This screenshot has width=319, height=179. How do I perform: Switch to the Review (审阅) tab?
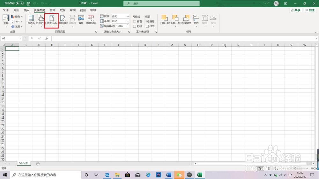[x=73, y=10]
